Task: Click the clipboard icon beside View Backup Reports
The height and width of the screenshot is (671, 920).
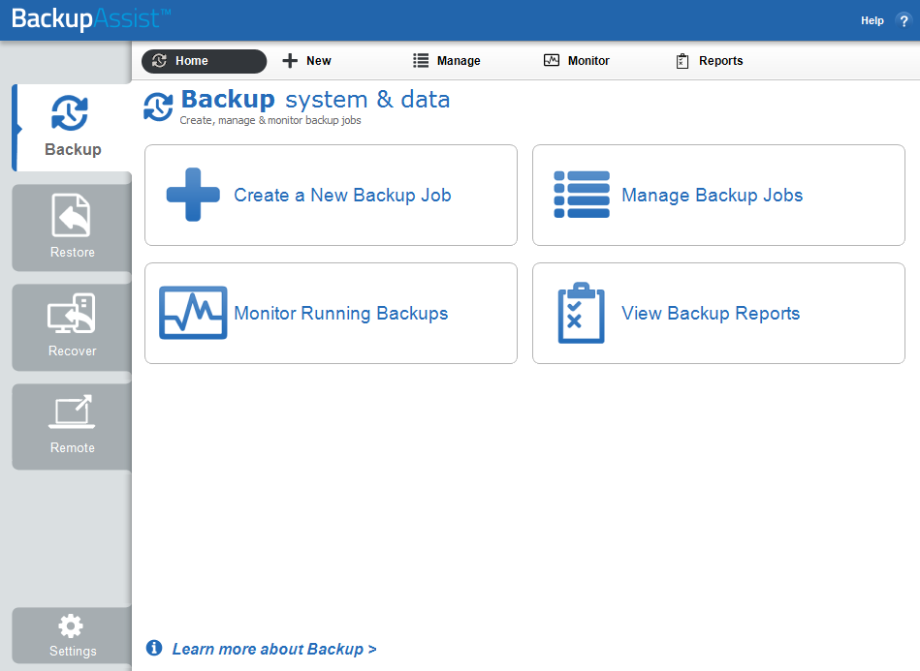Action: point(581,313)
